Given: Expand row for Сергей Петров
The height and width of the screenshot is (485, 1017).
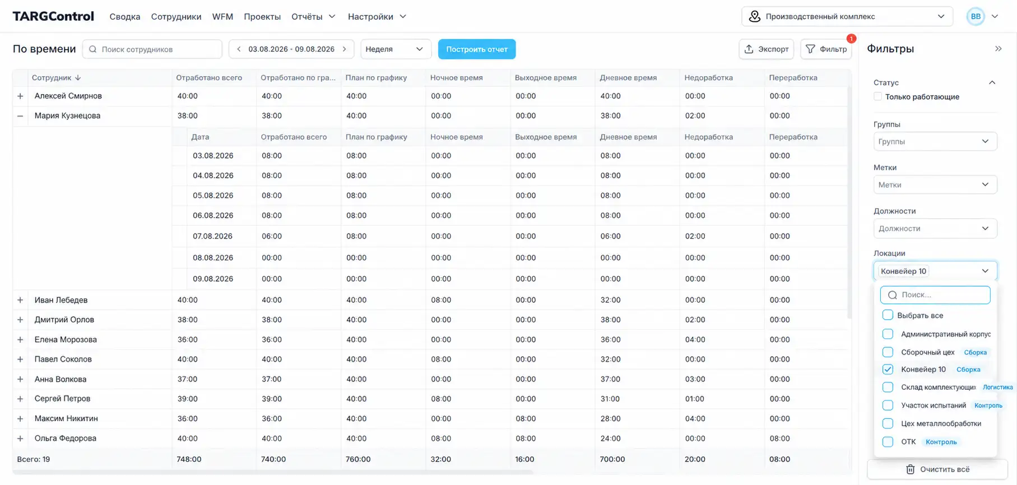Looking at the screenshot, I should (x=20, y=399).
